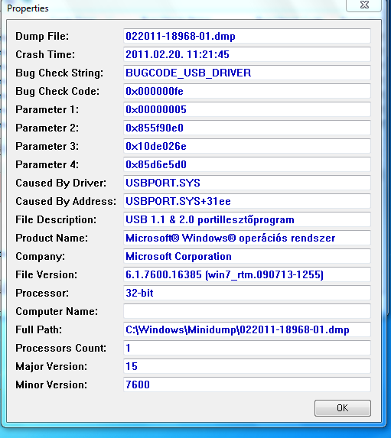The width and height of the screenshot is (391, 438).
Task: Close the Properties dialog
Action: [x=364, y=5]
